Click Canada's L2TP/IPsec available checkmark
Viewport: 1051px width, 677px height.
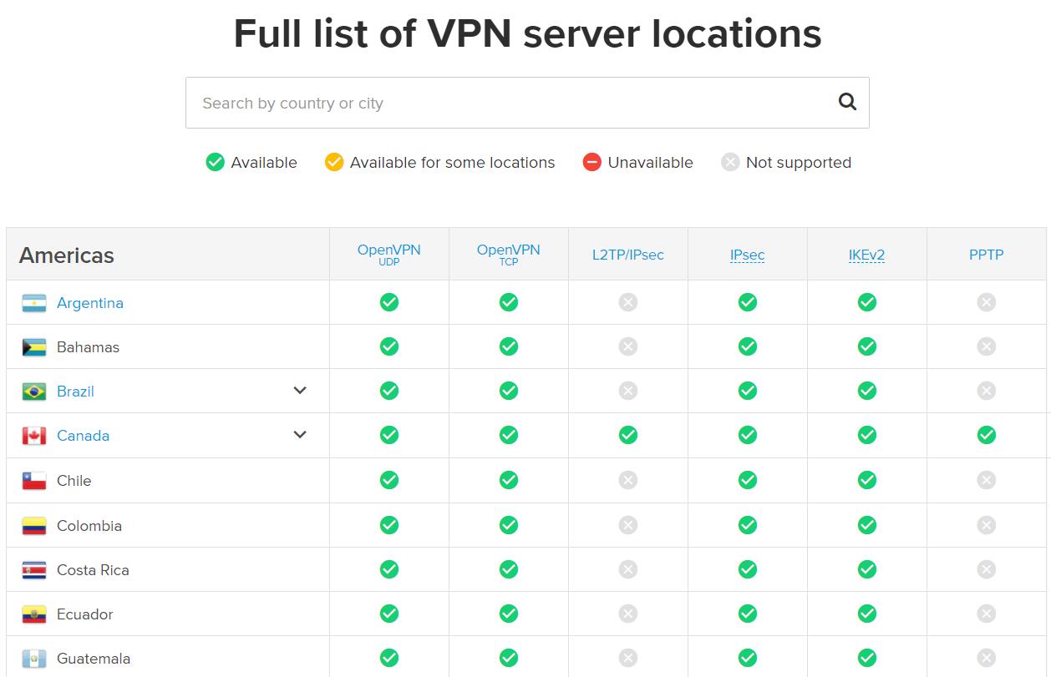(627, 435)
